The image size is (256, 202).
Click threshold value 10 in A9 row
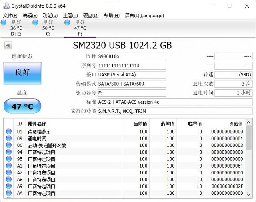[x=199, y=186]
